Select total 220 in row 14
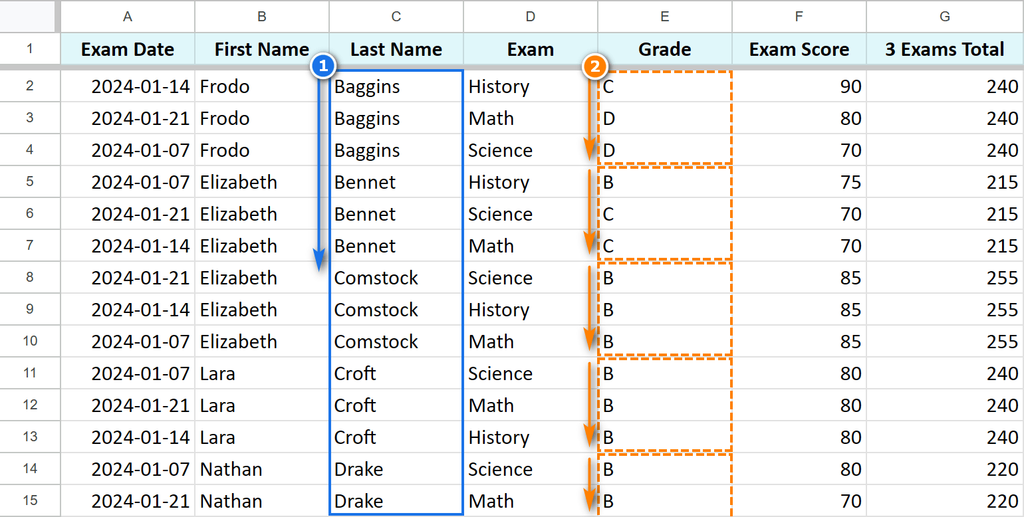Viewport: 1024px width, 517px height. point(945,469)
